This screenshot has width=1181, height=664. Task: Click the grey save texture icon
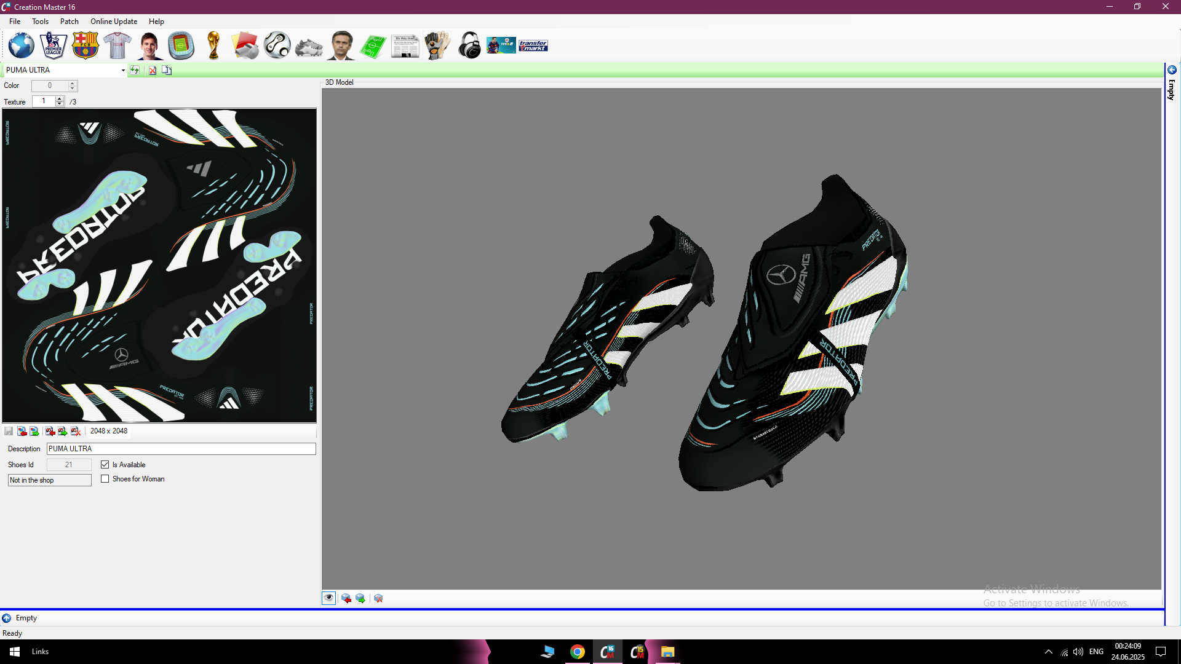pos(9,431)
